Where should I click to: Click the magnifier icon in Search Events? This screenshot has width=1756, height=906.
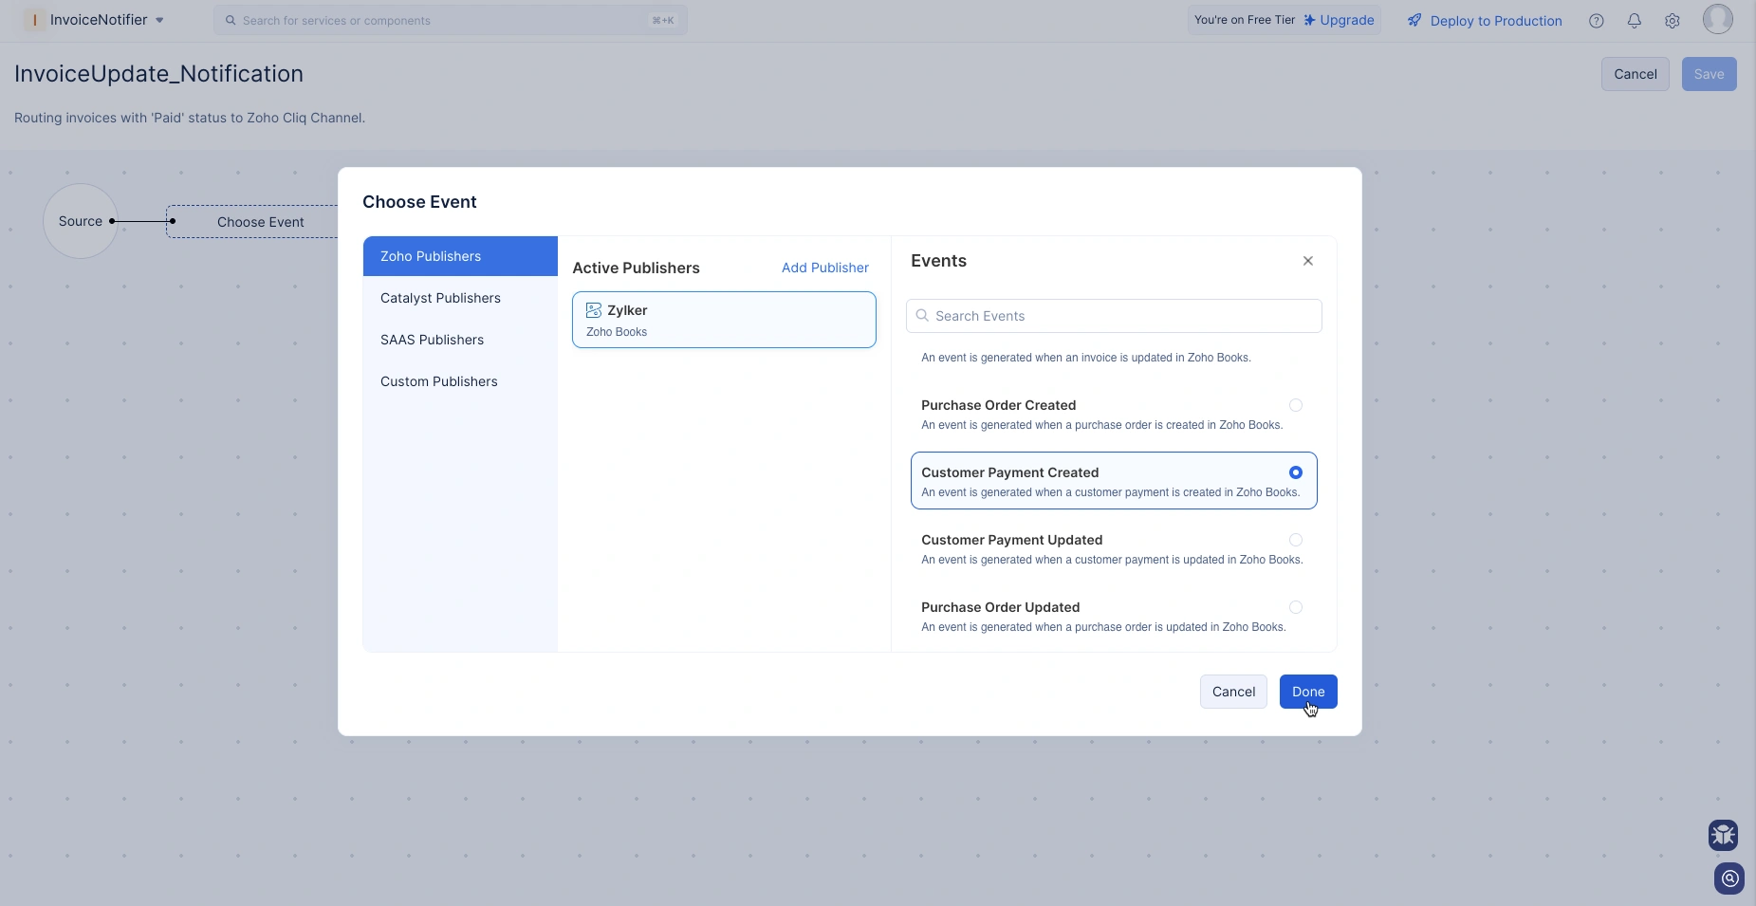click(x=922, y=316)
